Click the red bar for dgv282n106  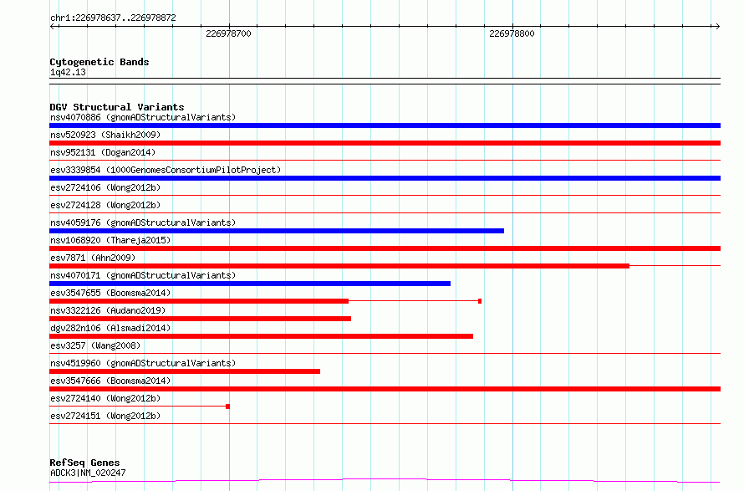(x=261, y=336)
